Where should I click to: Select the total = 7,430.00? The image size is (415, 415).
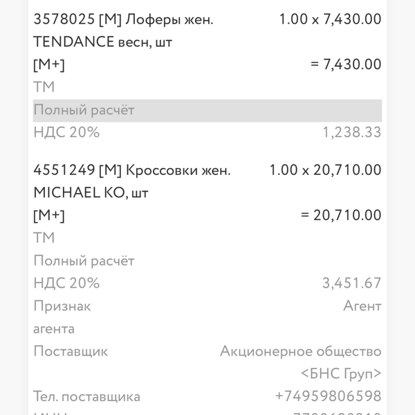[346, 64]
